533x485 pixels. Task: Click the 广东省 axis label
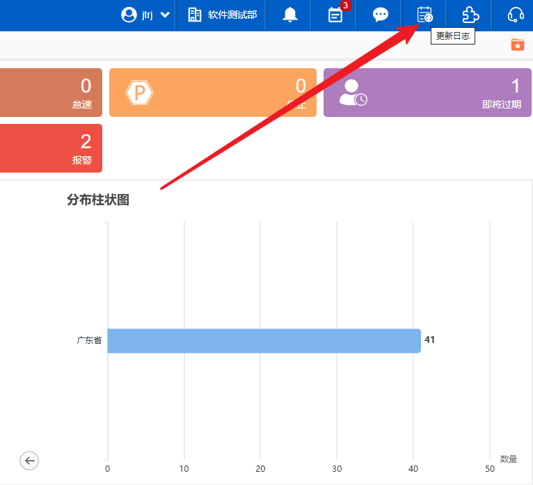pos(89,341)
